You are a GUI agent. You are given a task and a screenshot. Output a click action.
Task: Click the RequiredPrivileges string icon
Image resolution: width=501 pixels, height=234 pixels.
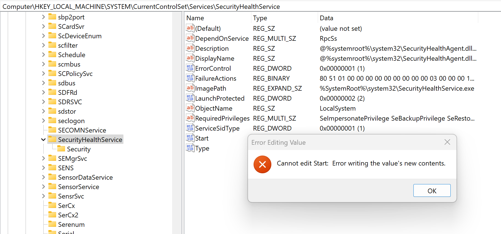(x=190, y=118)
